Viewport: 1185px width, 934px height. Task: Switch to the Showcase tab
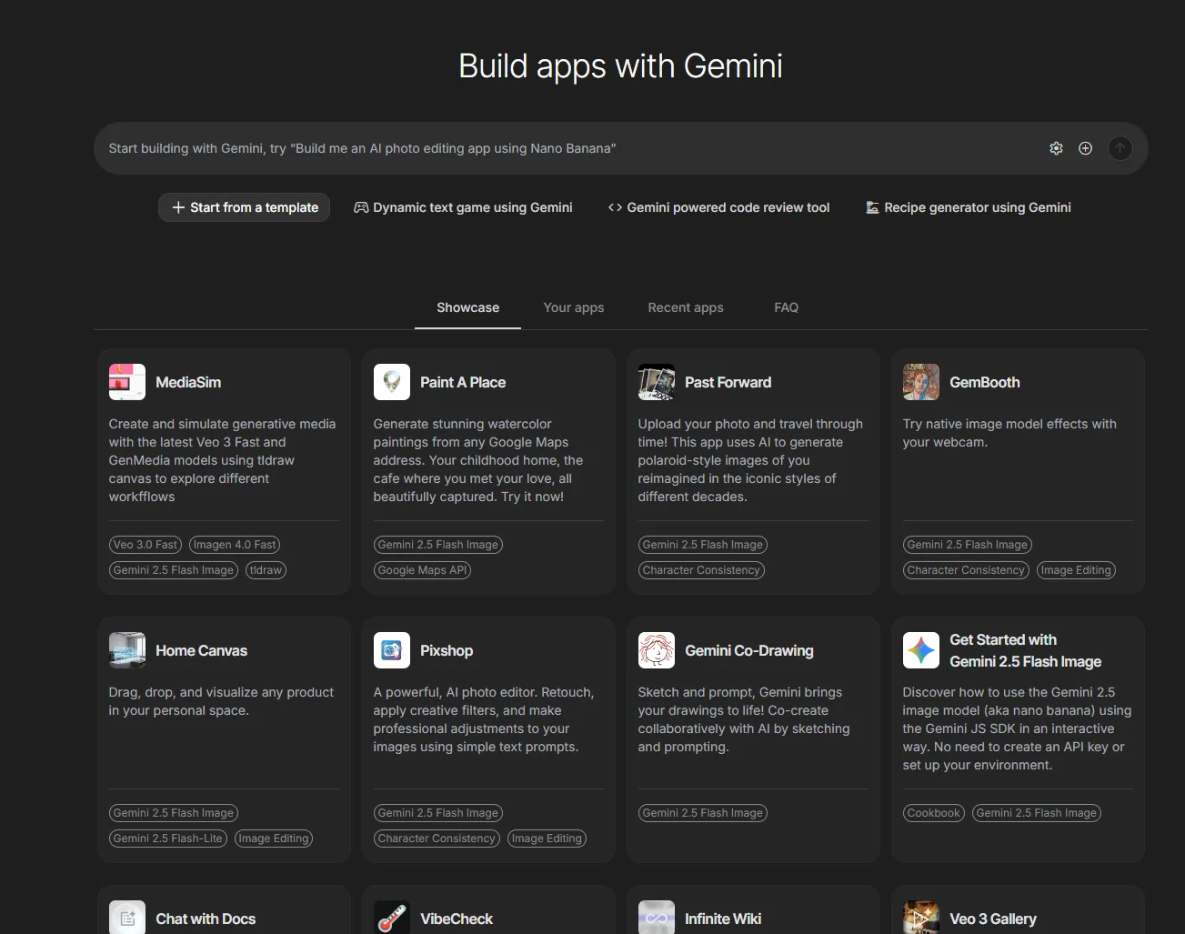click(x=467, y=307)
